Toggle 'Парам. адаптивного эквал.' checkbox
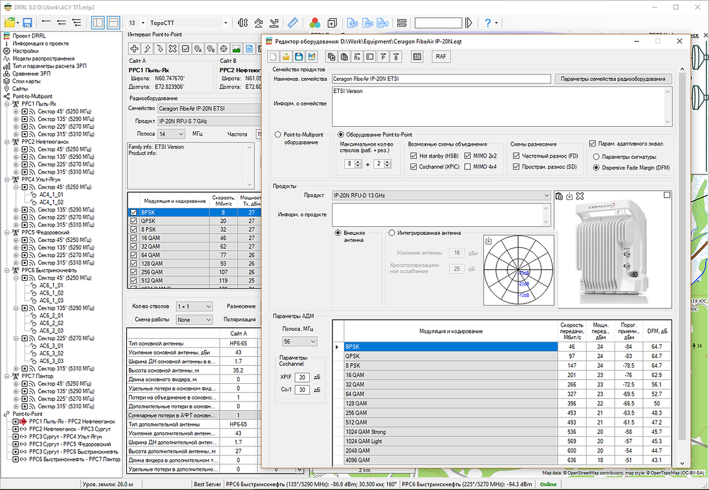Screen dimensions: 709x490 tap(593, 144)
